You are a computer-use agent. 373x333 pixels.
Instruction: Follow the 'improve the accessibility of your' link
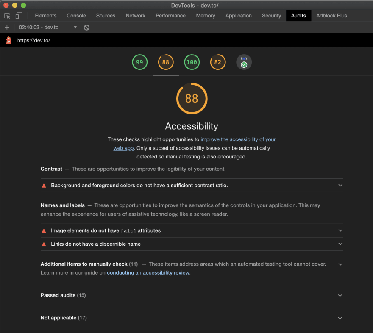pyautogui.click(x=238, y=139)
